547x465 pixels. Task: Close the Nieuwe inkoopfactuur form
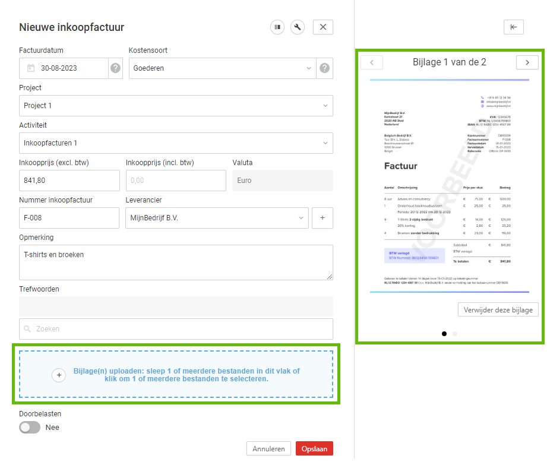tap(323, 27)
